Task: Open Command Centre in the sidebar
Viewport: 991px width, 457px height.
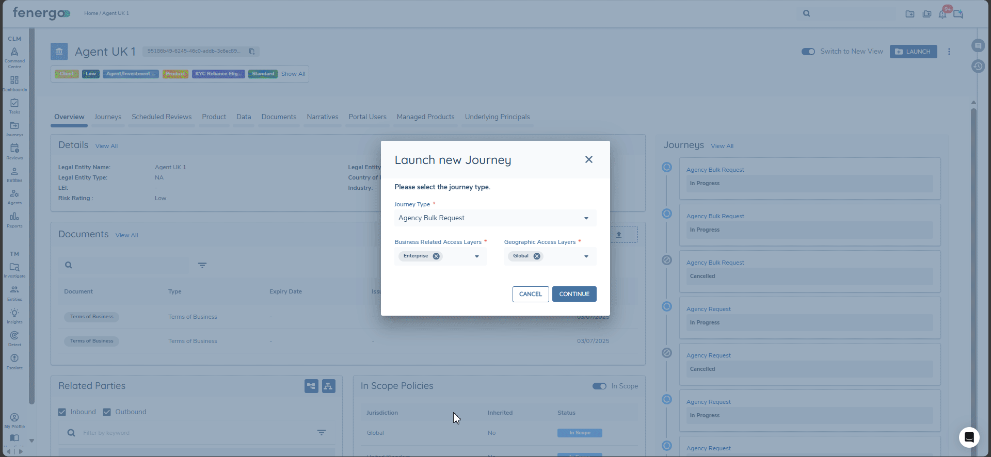Action: (14, 56)
